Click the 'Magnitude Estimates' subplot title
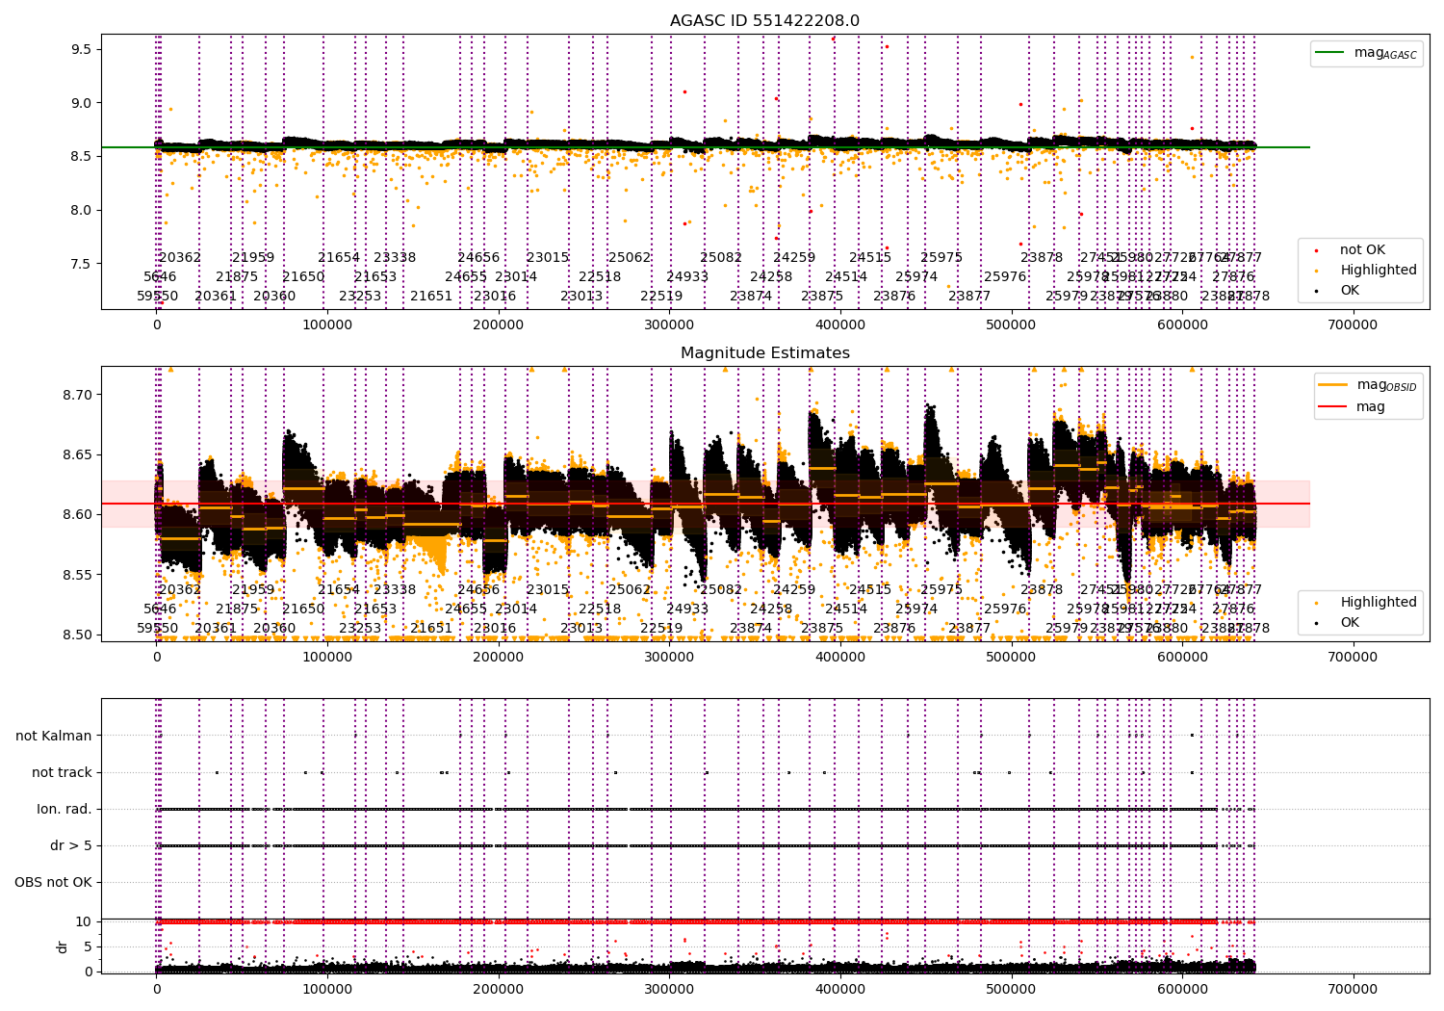This screenshot has height=1011, width=1444. coord(765,353)
